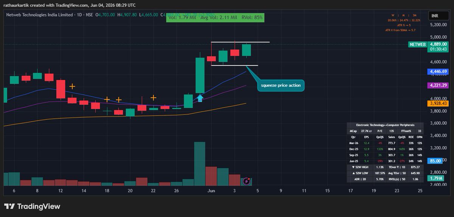Image resolution: width=454 pixels, height=217 pixels.
Task: Click the TradingView logo
Action: [32, 206]
